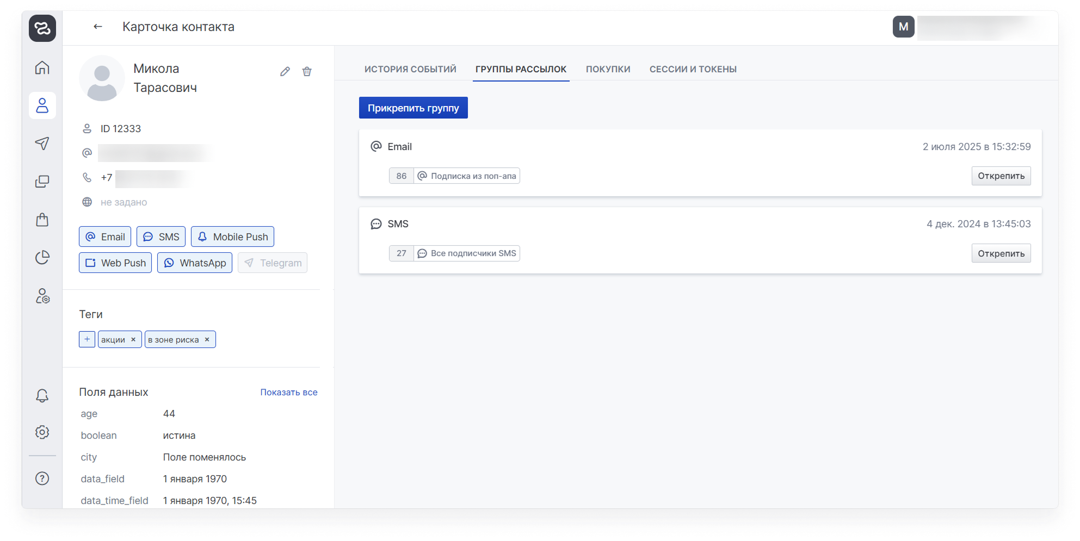Image resolution: width=1080 pixels, height=541 pixels.
Task: Open settings gear in sidebar
Action: pyautogui.click(x=42, y=432)
